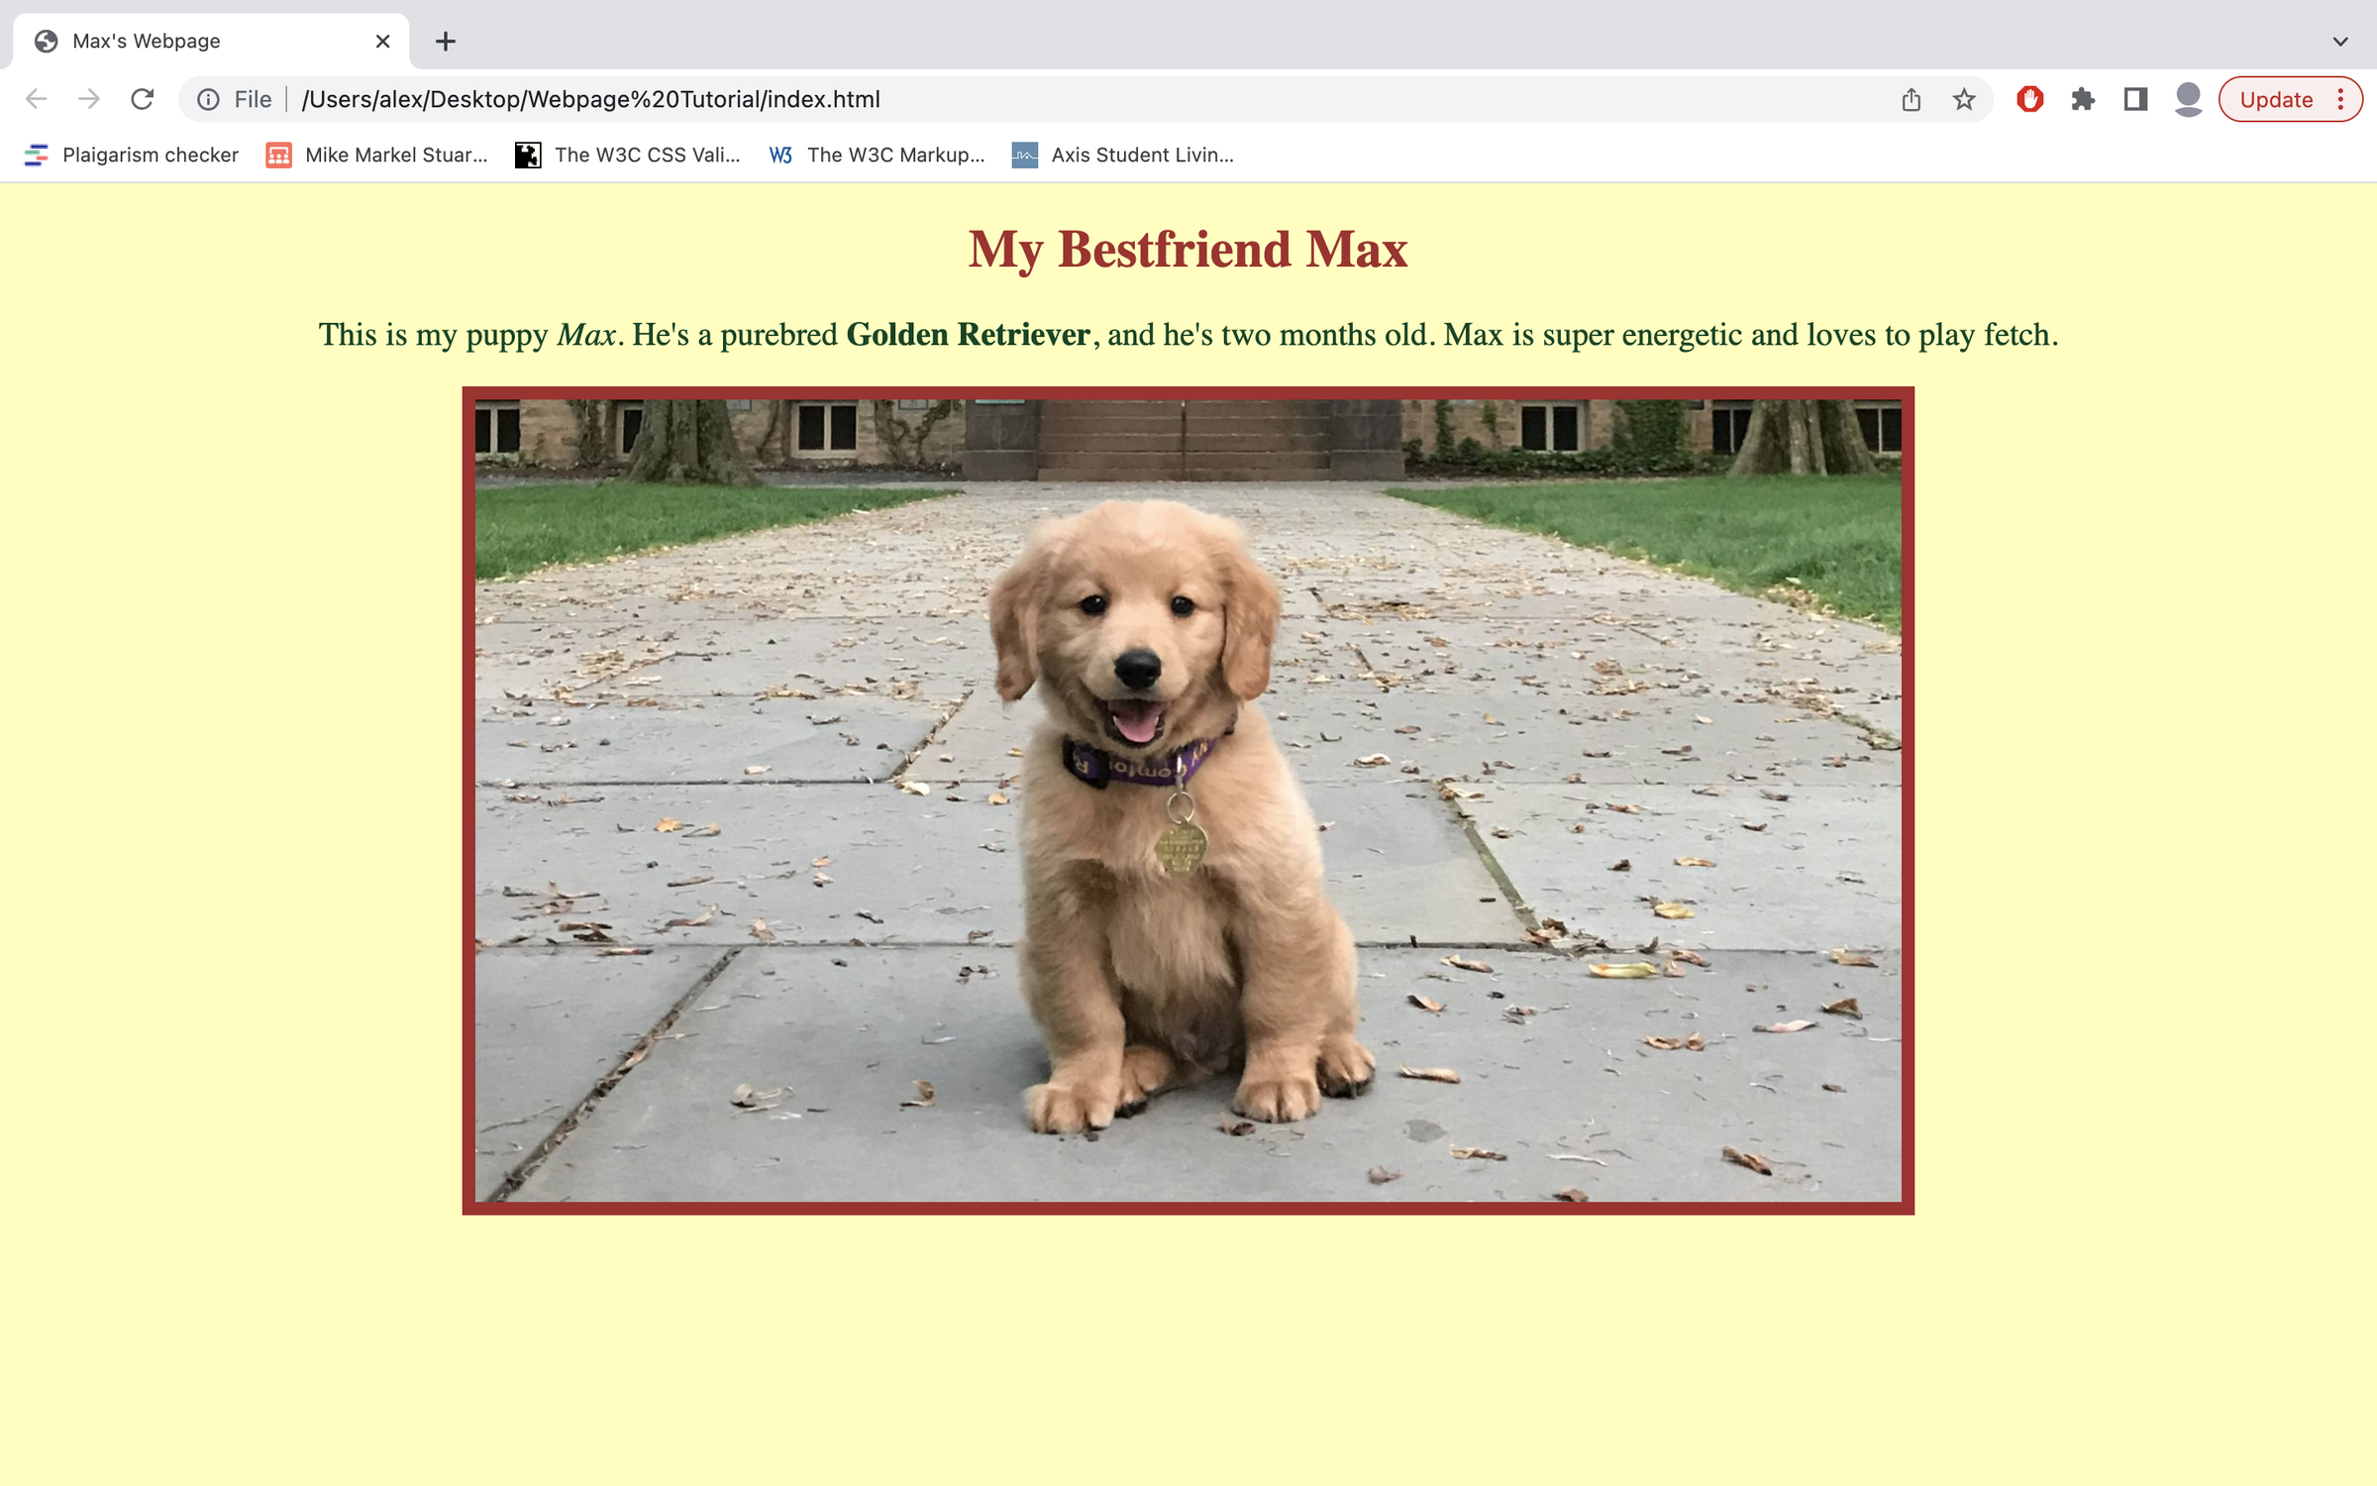
Task: Click the forward navigation arrow
Action: 88,99
